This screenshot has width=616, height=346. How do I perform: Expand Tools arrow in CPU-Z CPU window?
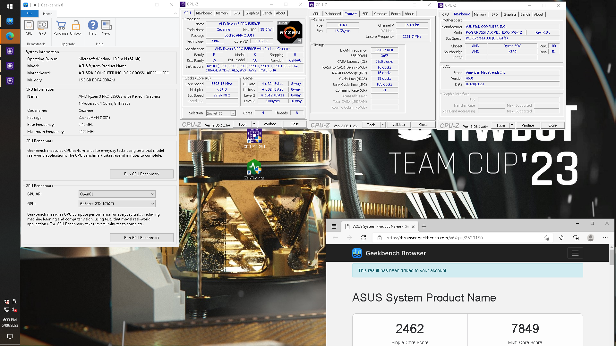coord(254,124)
